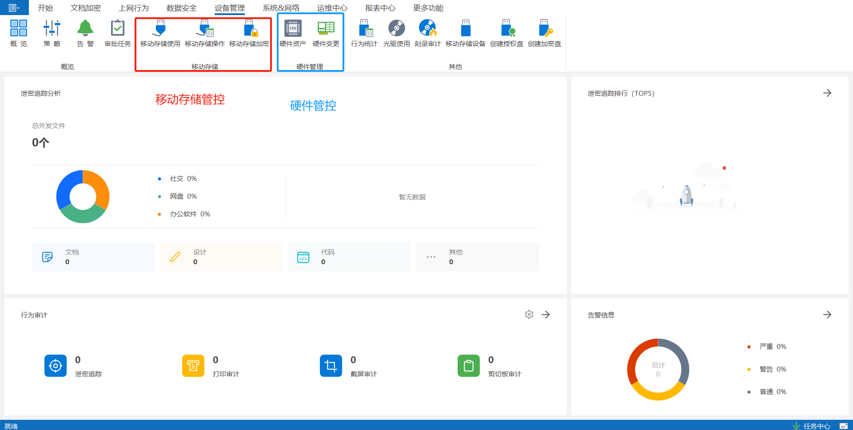Click the 文档 file count card

(x=93, y=257)
